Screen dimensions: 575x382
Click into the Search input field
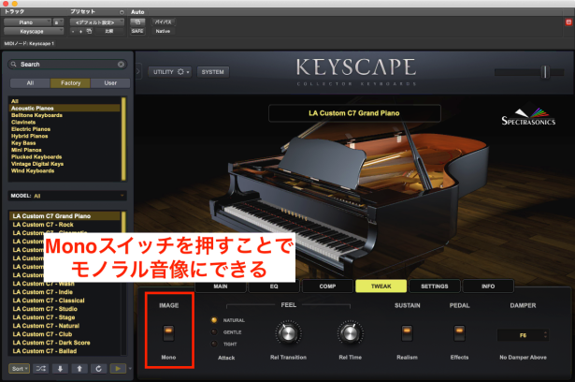tap(68, 65)
